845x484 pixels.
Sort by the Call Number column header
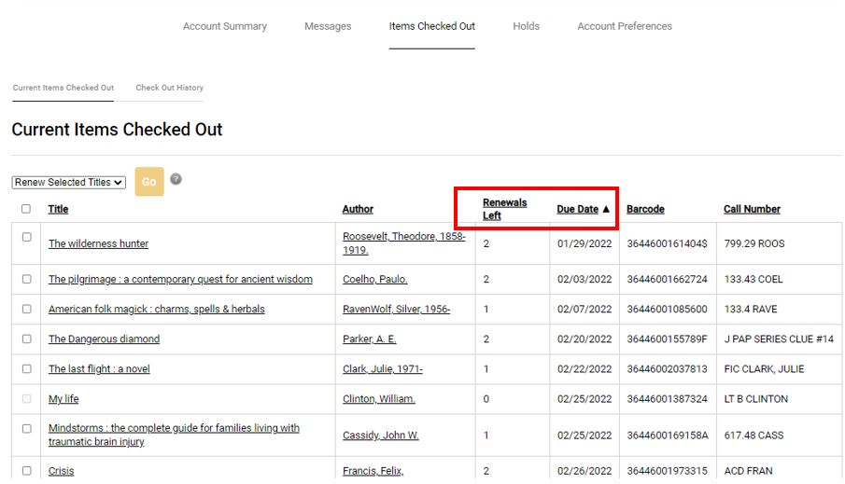[752, 209]
